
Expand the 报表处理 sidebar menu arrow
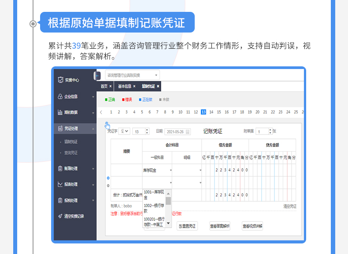tap(93, 185)
